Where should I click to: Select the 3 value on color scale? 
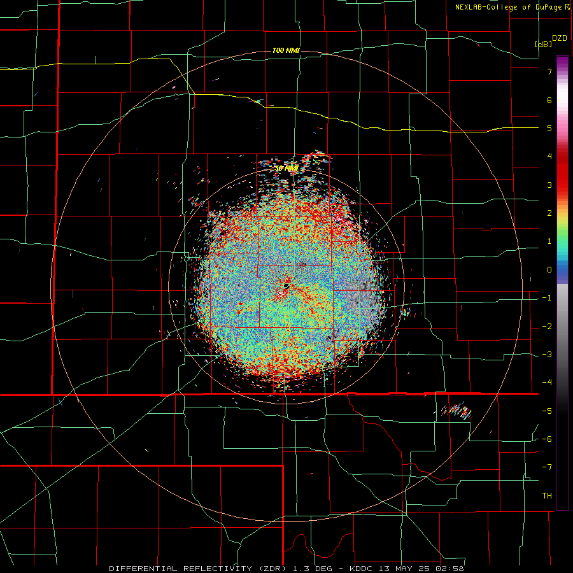pos(549,185)
